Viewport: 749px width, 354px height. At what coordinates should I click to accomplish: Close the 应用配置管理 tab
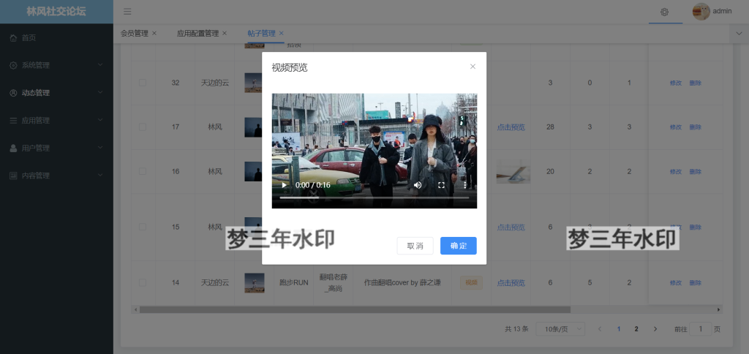225,33
